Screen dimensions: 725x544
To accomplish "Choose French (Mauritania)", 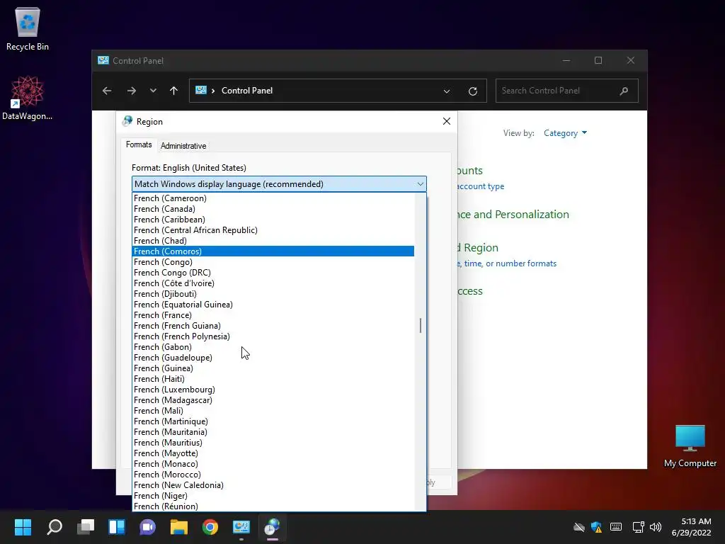I will coord(273,432).
